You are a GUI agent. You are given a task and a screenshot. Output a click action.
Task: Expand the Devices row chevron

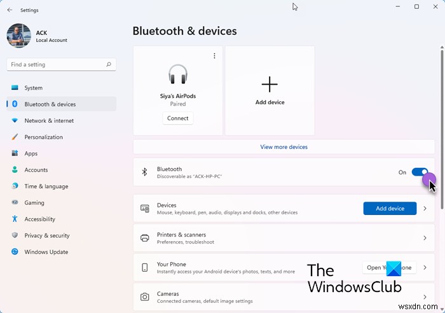(x=425, y=209)
